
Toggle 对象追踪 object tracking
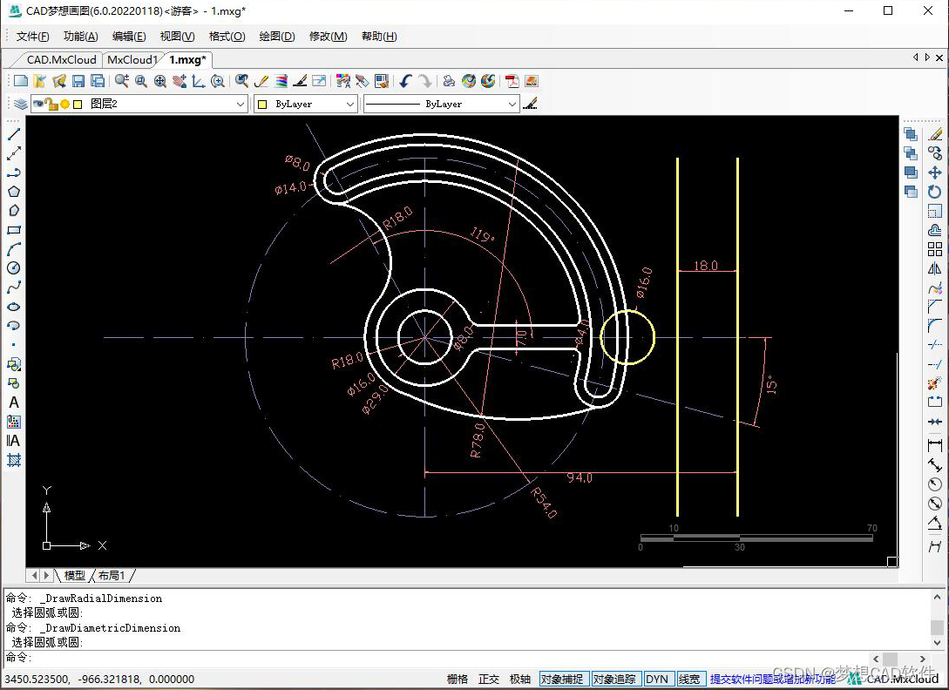pos(614,679)
